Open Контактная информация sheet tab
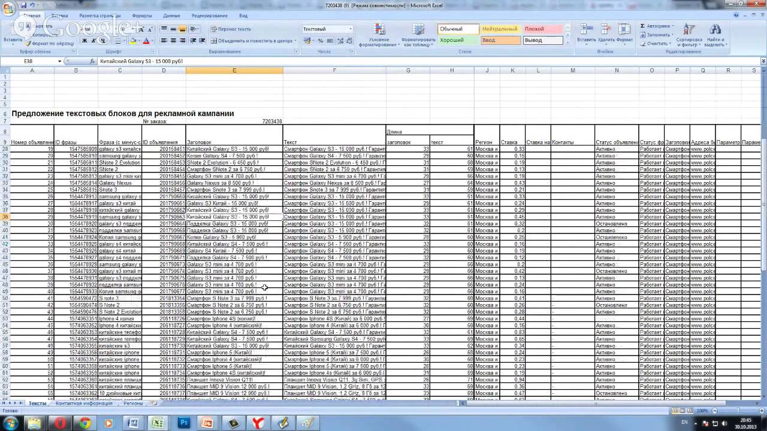Image resolution: width=767 pixels, height=431 pixels. click(83, 403)
